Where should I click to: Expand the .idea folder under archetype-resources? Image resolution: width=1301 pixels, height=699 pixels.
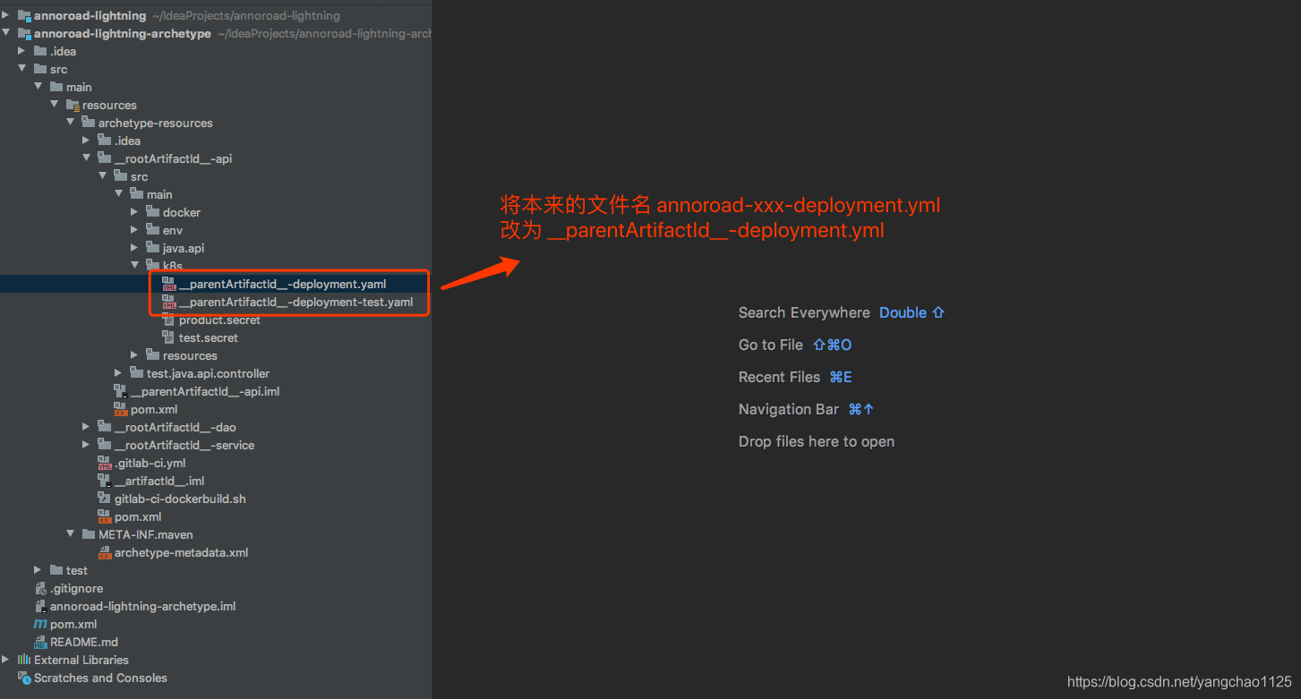point(87,141)
